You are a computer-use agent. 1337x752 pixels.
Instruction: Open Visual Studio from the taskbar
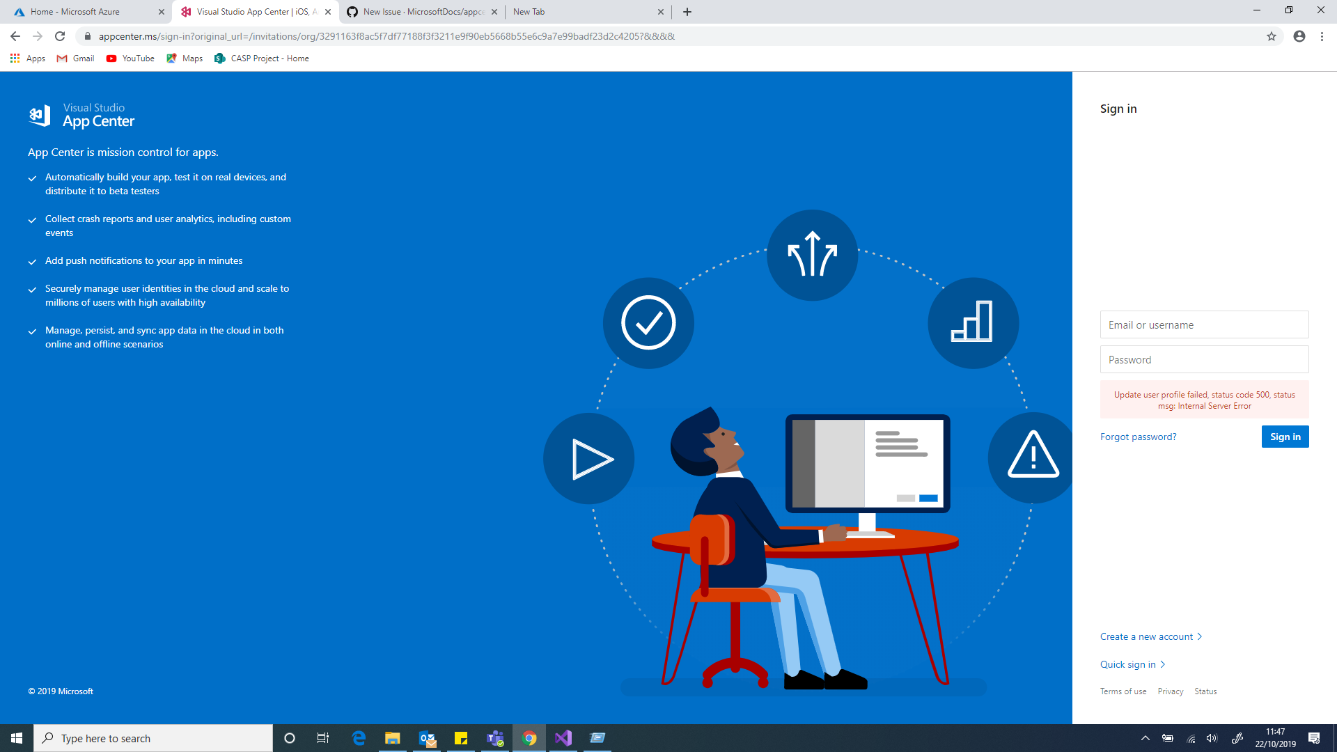[563, 738]
